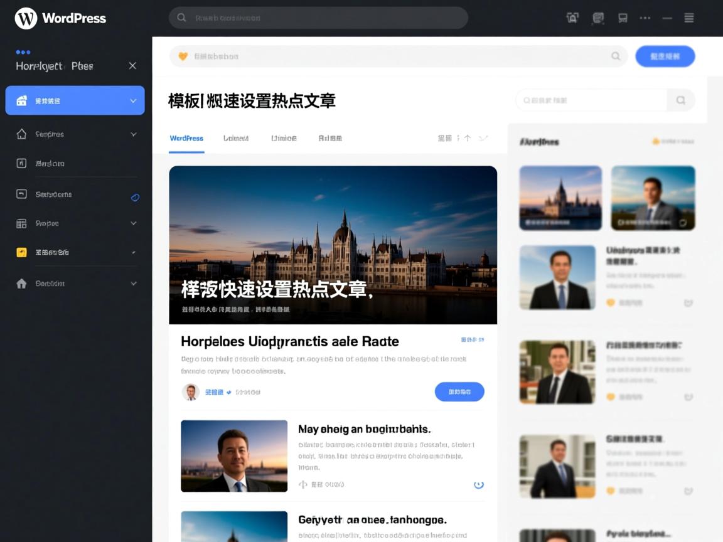Image resolution: width=723 pixels, height=542 pixels.
Task: Click the WordPress logo in the top bar
Action: tap(25, 18)
